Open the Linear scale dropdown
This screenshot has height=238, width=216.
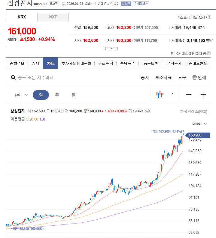click(x=199, y=124)
